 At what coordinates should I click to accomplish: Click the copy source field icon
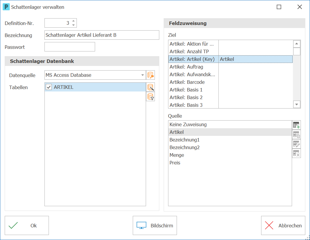click(296, 134)
